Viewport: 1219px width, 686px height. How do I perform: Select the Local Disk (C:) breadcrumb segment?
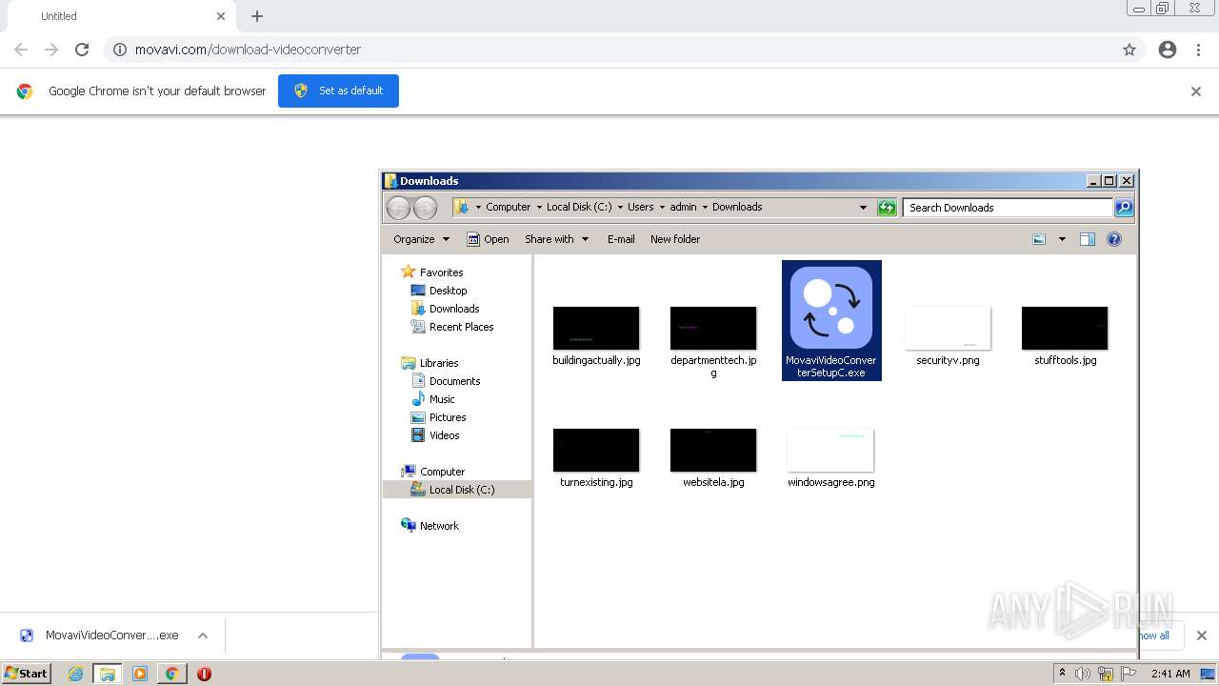(x=579, y=207)
